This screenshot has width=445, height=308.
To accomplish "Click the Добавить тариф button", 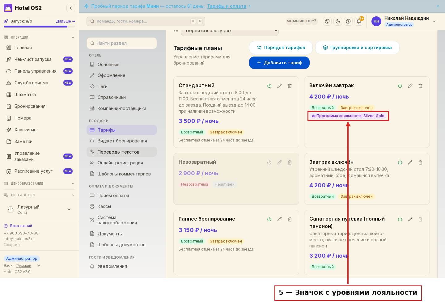I will click(x=279, y=63).
